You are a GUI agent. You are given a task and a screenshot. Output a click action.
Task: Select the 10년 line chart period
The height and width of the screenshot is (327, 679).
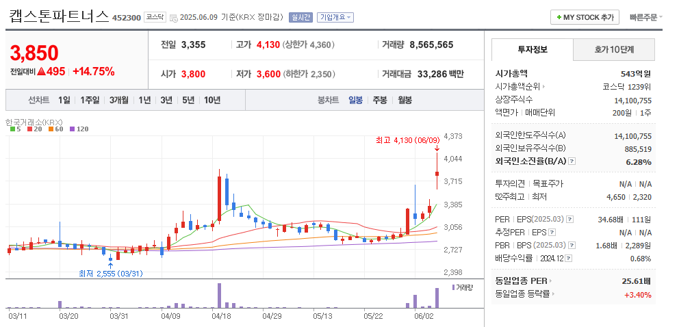coord(212,101)
